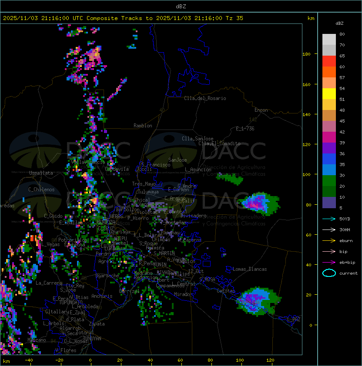Screen dimensions: 362x366
Task: Click the white 30HM arrow symbol
Action: click(x=329, y=230)
